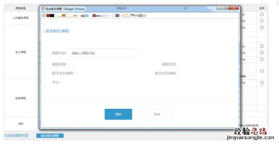279x144 pixels.
Task: Click into the 课程代码 input field
Action: (103, 53)
